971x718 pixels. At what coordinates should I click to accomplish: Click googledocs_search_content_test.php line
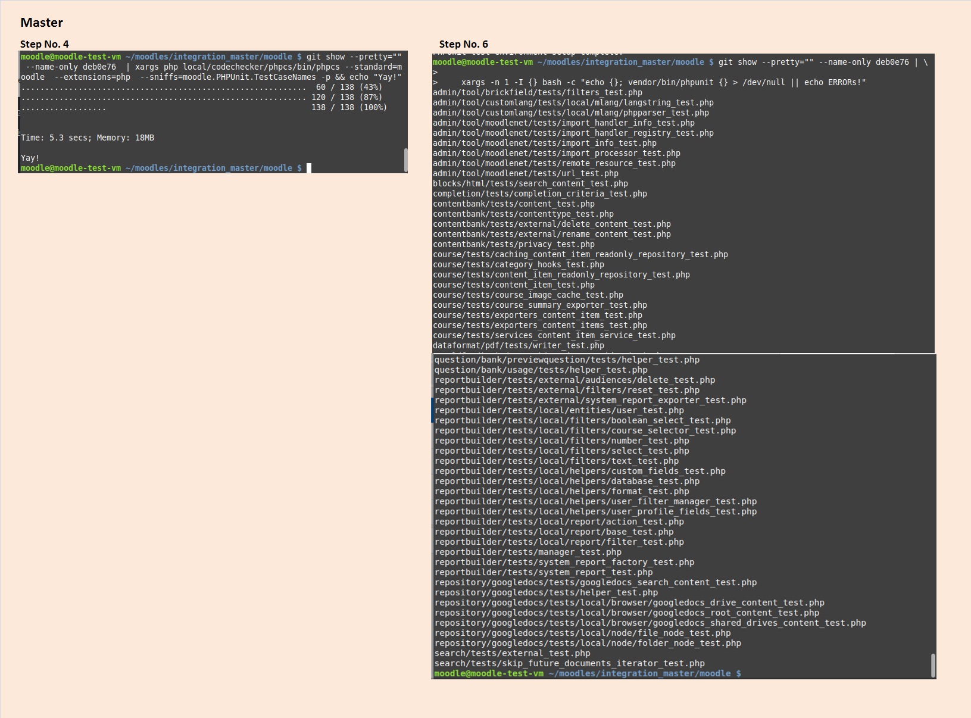pyautogui.click(x=596, y=582)
